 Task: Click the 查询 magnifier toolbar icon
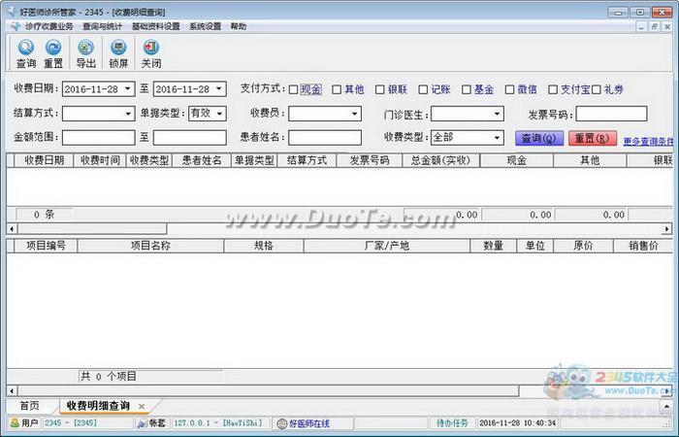(x=26, y=48)
